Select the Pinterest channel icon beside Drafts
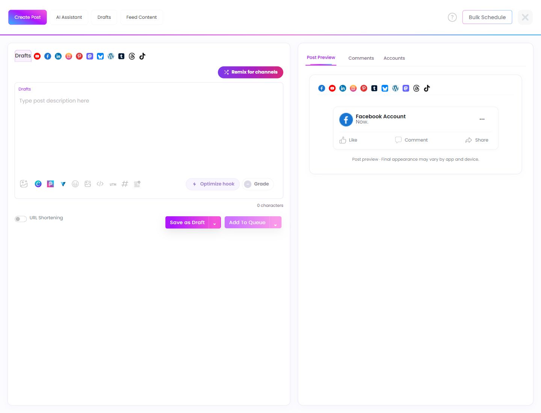The image size is (541, 413). tap(79, 56)
